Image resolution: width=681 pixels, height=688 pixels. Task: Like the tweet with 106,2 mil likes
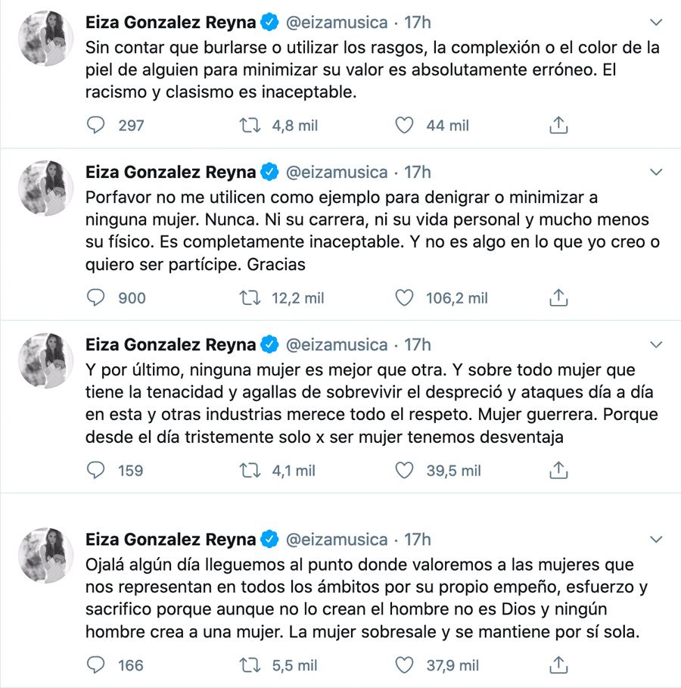pos(405,298)
